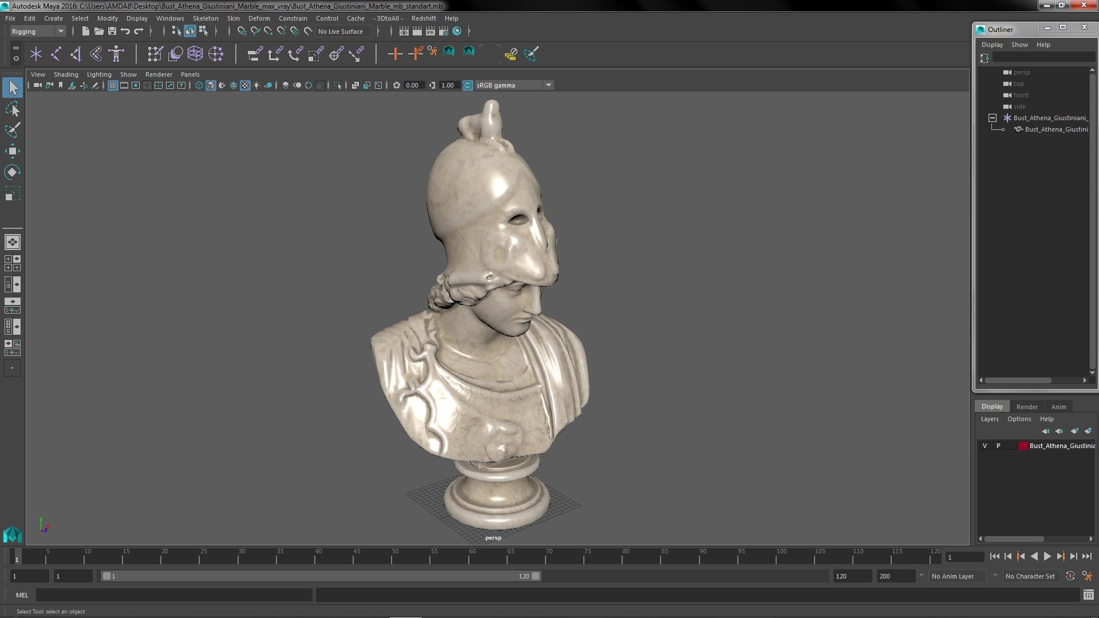
Task: Switch to the Render layer tab
Action: [x=1027, y=407]
